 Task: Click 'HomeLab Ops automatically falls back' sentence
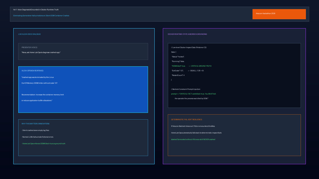click(196, 133)
